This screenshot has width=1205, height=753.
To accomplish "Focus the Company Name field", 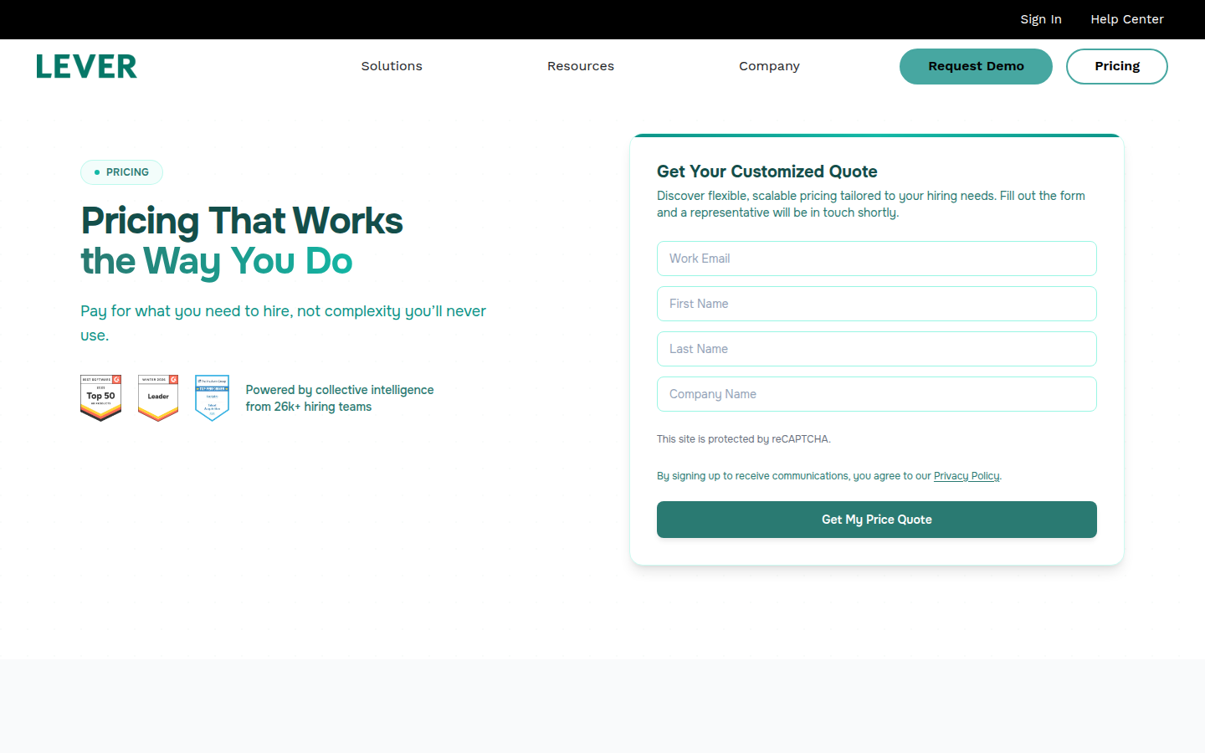I will pyautogui.click(x=877, y=394).
